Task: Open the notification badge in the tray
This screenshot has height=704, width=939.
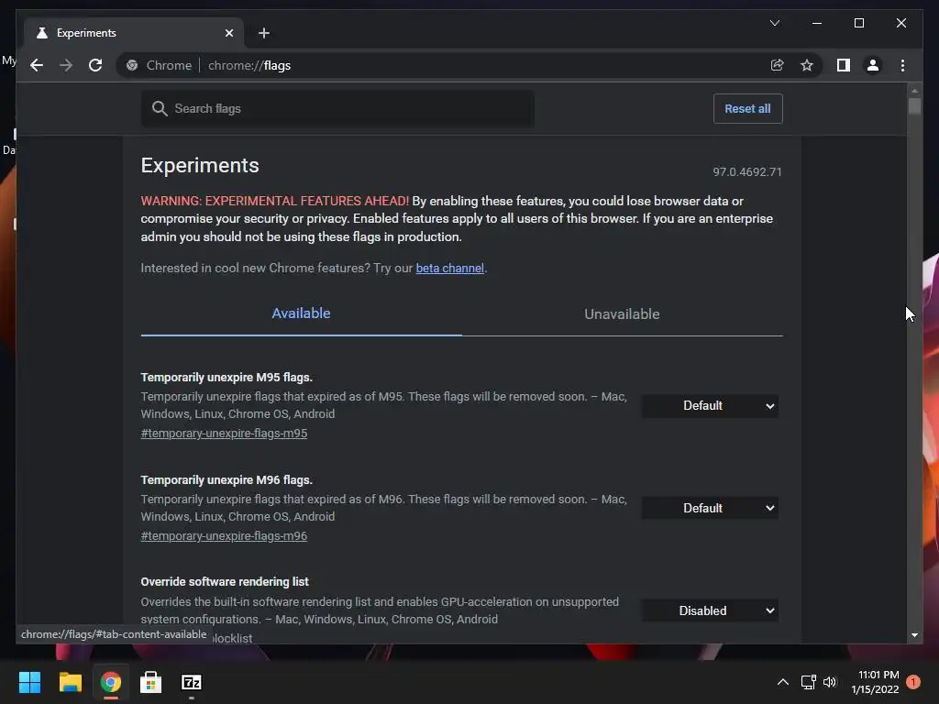Action: click(x=913, y=682)
